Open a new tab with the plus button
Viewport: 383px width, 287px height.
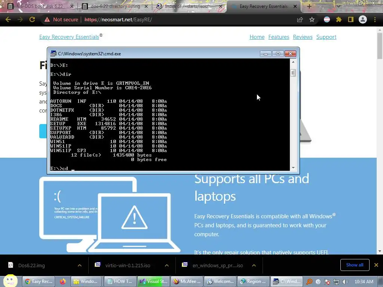309,6
